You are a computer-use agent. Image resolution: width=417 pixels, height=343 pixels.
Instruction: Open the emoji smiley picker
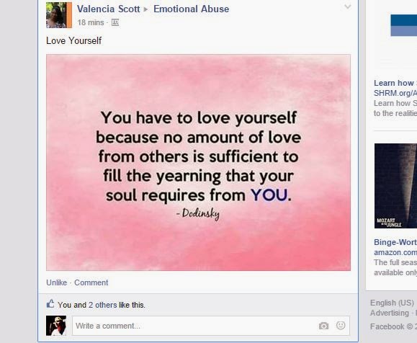tap(341, 325)
